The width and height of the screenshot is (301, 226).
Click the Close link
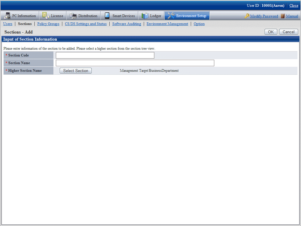[294, 6]
